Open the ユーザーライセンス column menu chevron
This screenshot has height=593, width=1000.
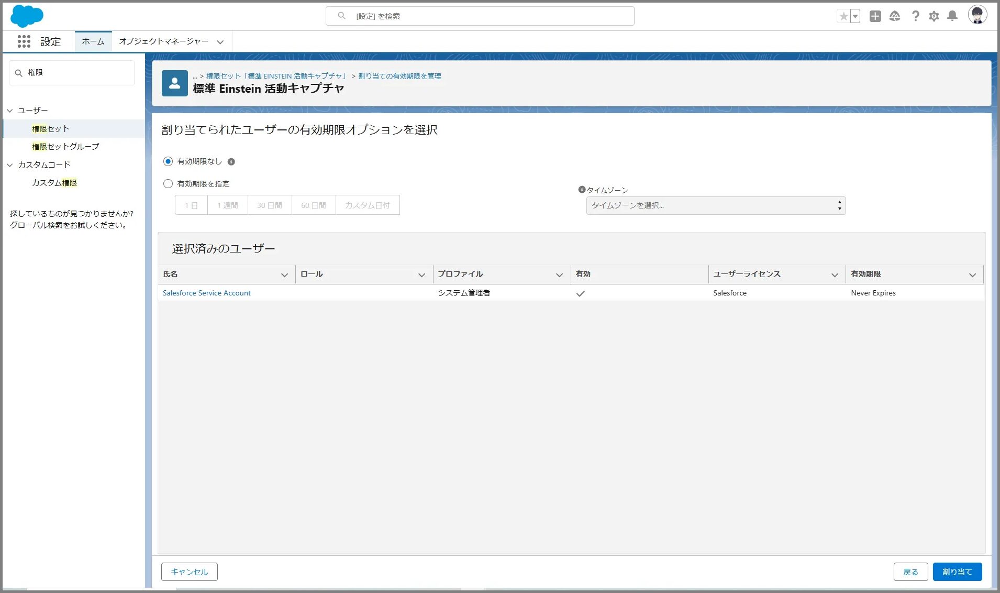(835, 274)
